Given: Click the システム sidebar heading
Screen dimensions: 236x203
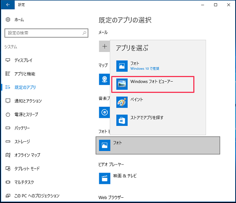Looking at the screenshot, I should pos(11,47).
